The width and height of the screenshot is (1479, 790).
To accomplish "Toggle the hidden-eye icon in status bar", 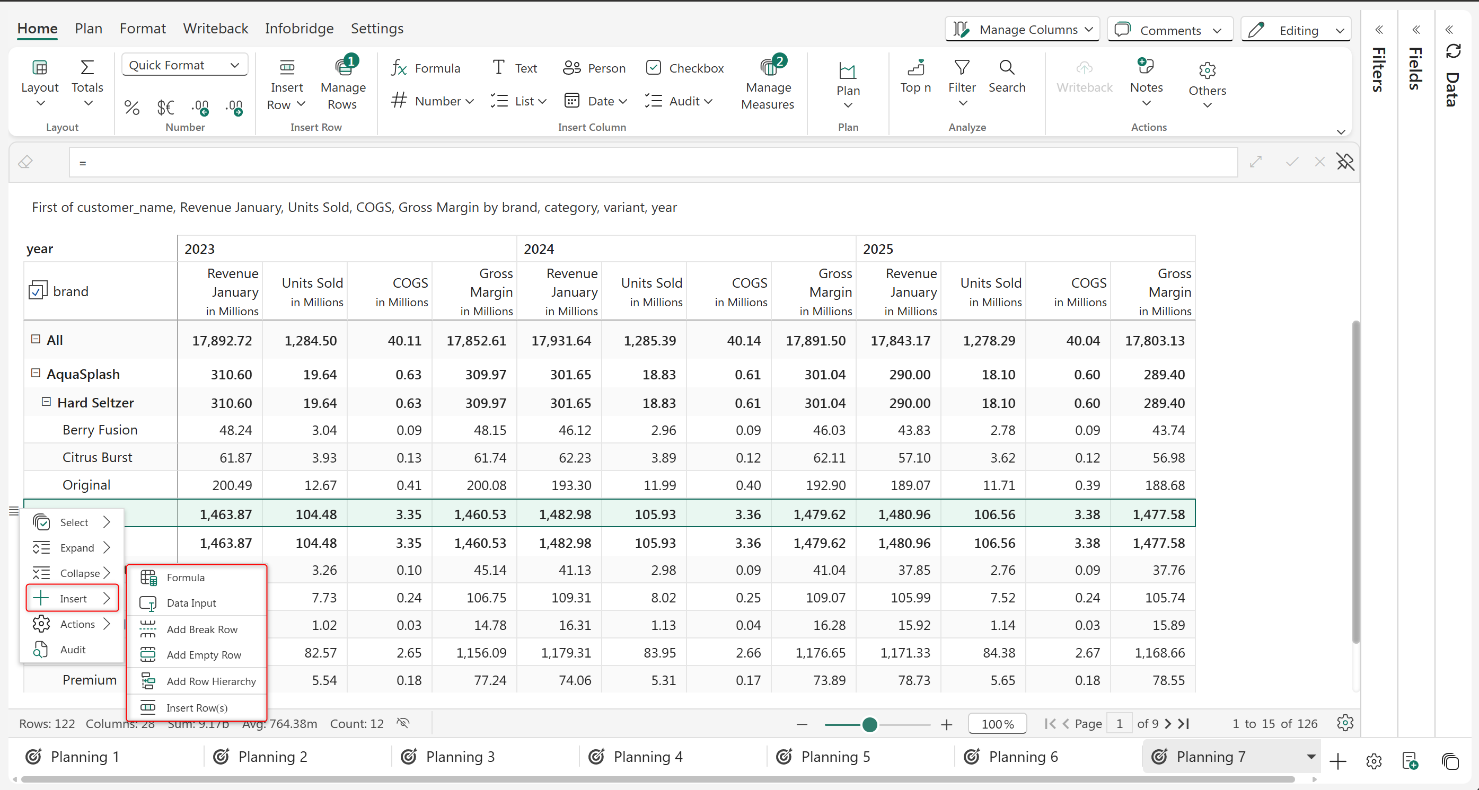I will pos(403,723).
